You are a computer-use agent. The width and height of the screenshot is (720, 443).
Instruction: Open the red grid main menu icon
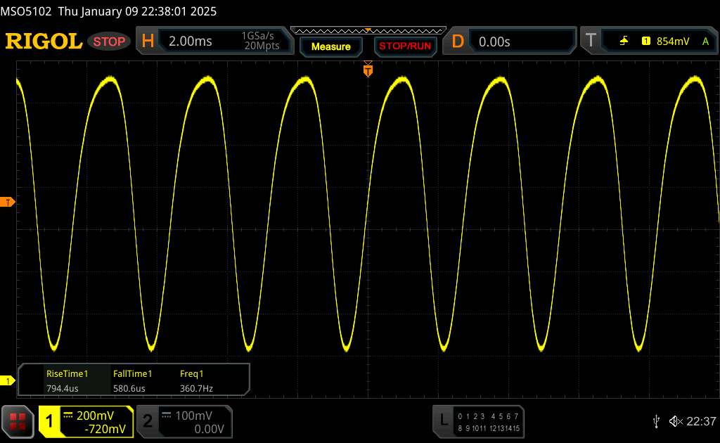point(19,421)
